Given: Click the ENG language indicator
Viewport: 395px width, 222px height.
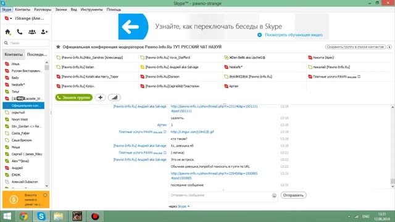Looking at the screenshot, I should click(x=366, y=216).
